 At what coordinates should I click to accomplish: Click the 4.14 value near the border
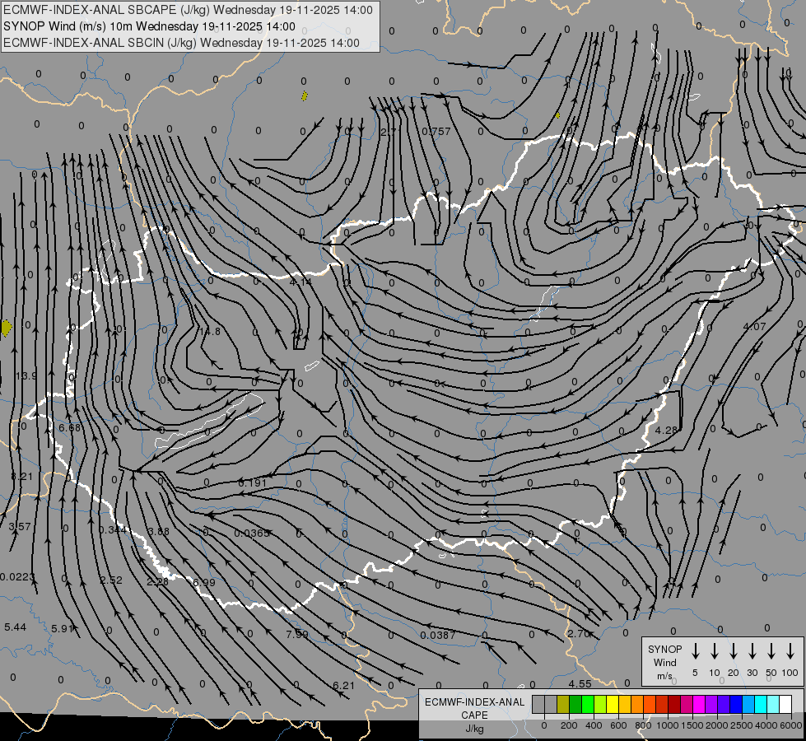(x=301, y=282)
